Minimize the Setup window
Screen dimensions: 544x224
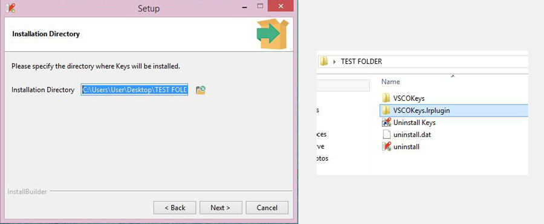click(x=245, y=7)
